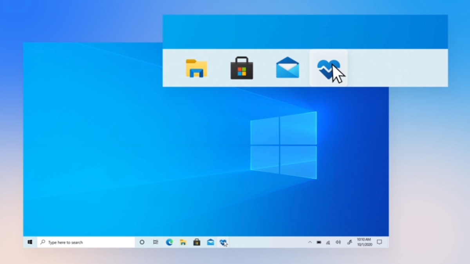The width and height of the screenshot is (470, 264).
Task: Click the magnified Microsoft Store bag icon
Action: click(x=242, y=68)
